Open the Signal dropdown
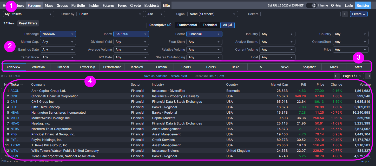Viewport: 376px width, 166px height. (x=213, y=14)
